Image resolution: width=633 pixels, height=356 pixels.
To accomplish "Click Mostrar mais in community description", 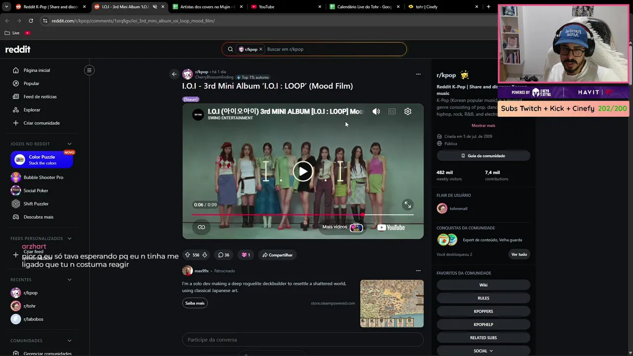I will [483, 126].
